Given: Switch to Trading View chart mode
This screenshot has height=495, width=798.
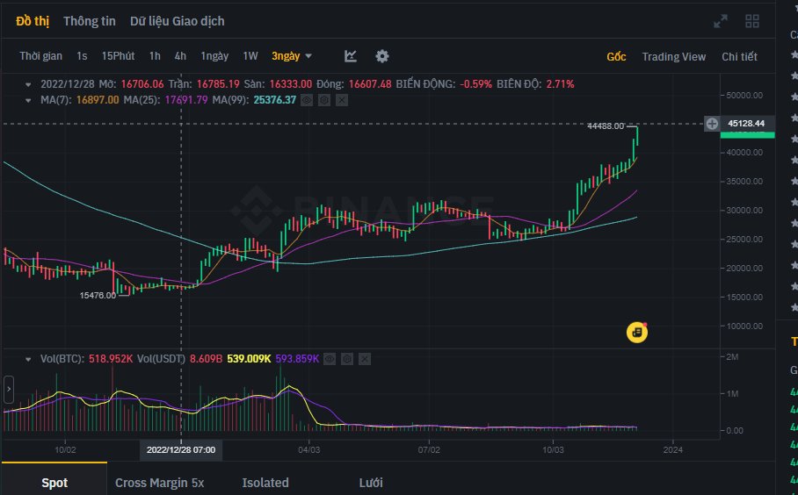Looking at the screenshot, I should (673, 56).
